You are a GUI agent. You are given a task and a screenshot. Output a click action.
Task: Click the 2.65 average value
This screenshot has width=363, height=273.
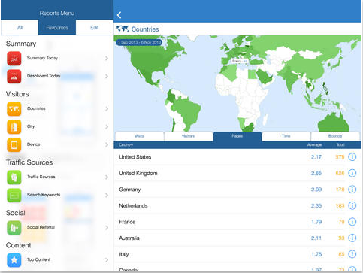click(316, 173)
